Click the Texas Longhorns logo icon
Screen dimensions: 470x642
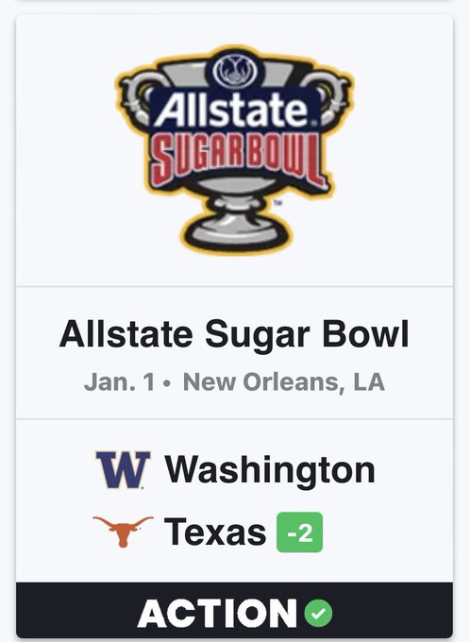[x=123, y=532]
